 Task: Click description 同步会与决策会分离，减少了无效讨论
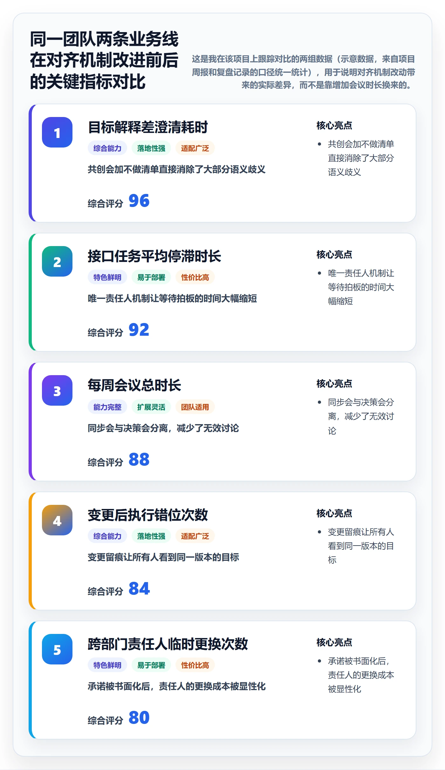(x=163, y=428)
